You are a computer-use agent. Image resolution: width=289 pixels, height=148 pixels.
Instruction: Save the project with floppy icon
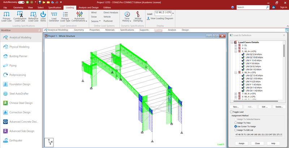40,3
